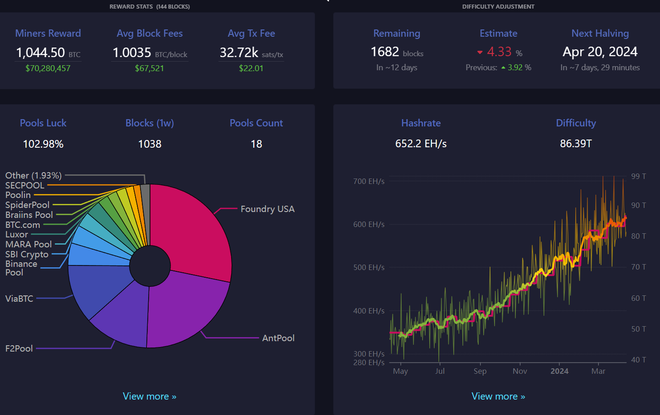The width and height of the screenshot is (660, 415).
Task: Click the F2Pool legend label
Action: 19,348
